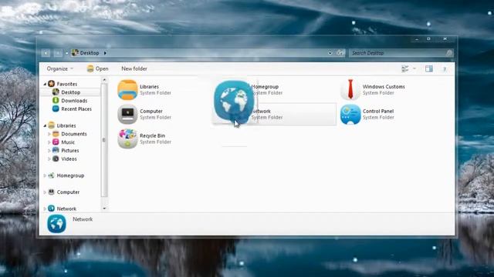Click the Network icon in navigation pane
The image size is (494, 277).
pyautogui.click(x=52, y=209)
